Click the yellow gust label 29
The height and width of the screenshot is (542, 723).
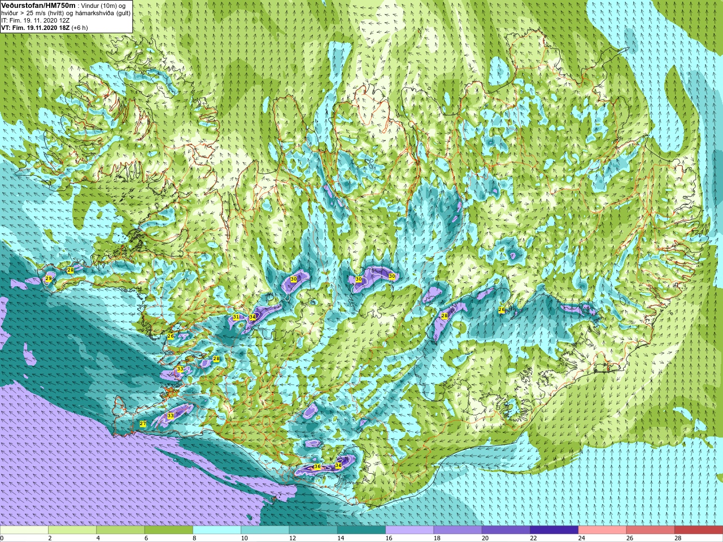click(49, 279)
